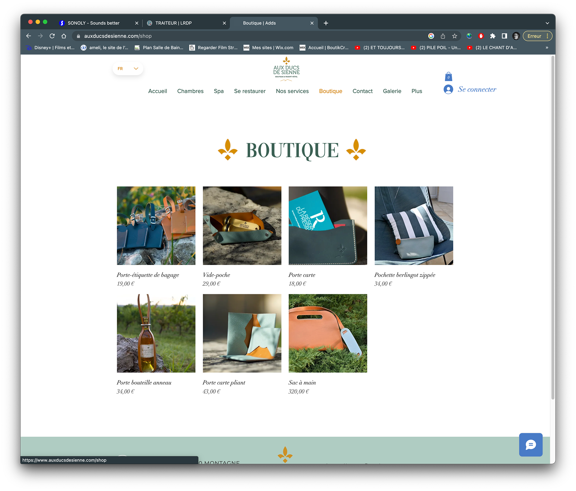576x491 pixels.
Task: Switch to TRAITEUR | LRDP tab
Action: [x=173, y=23]
